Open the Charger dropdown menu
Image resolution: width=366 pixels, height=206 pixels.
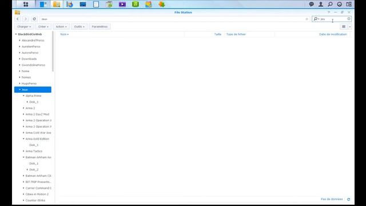point(24,27)
